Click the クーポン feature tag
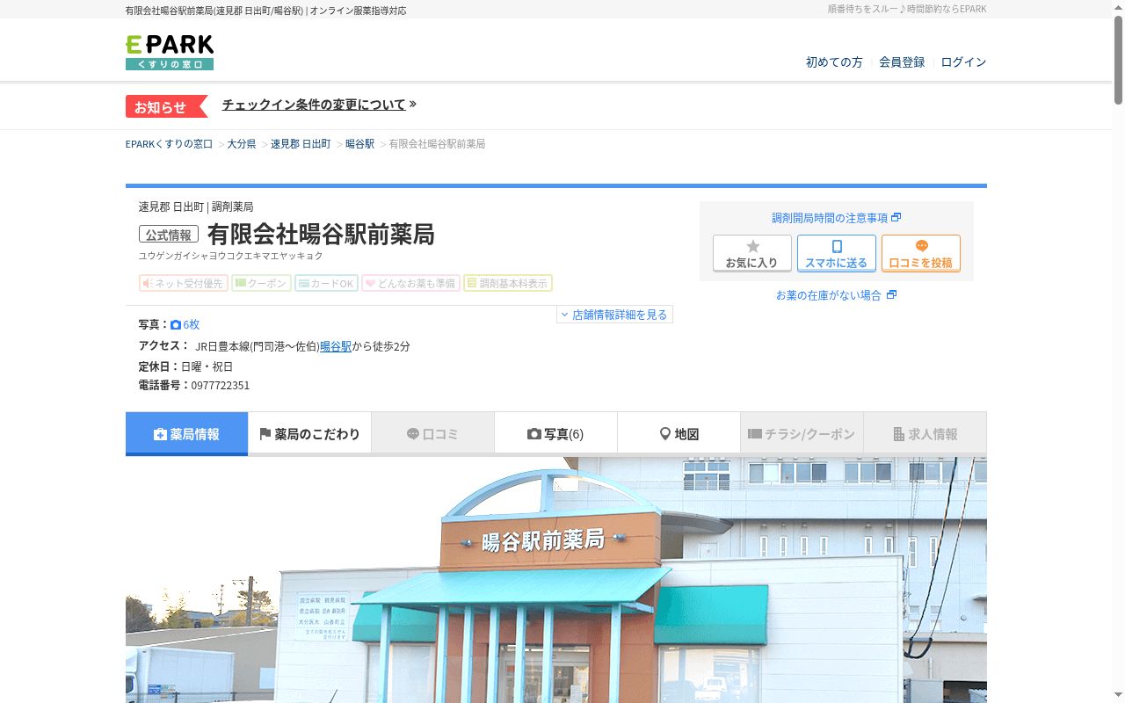1125x703 pixels. (261, 283)
